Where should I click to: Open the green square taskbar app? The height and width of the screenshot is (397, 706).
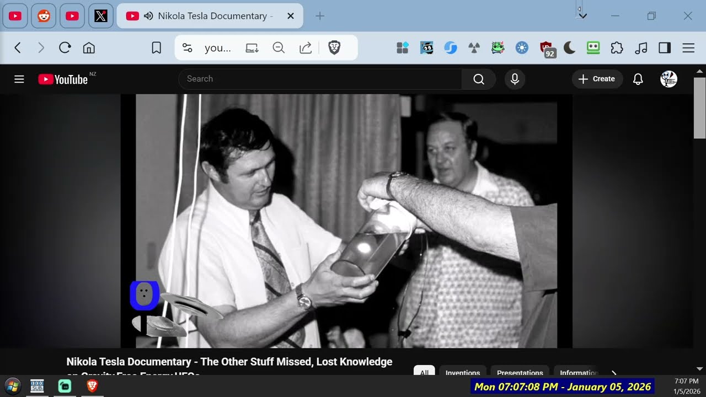[x=65, y=386]
